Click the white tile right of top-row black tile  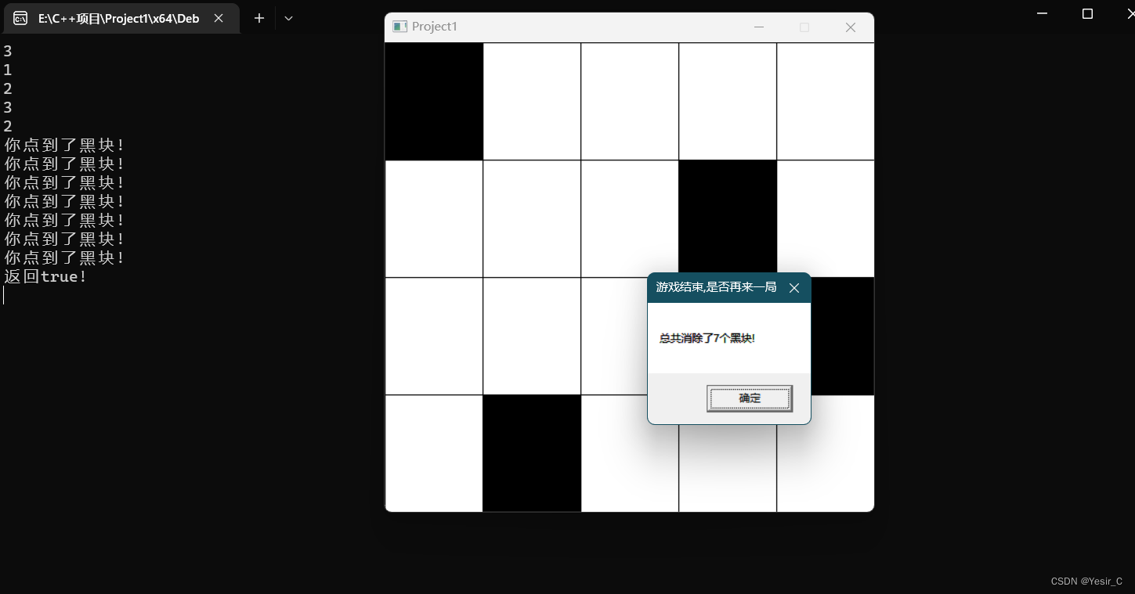click(x=532, y=101)
